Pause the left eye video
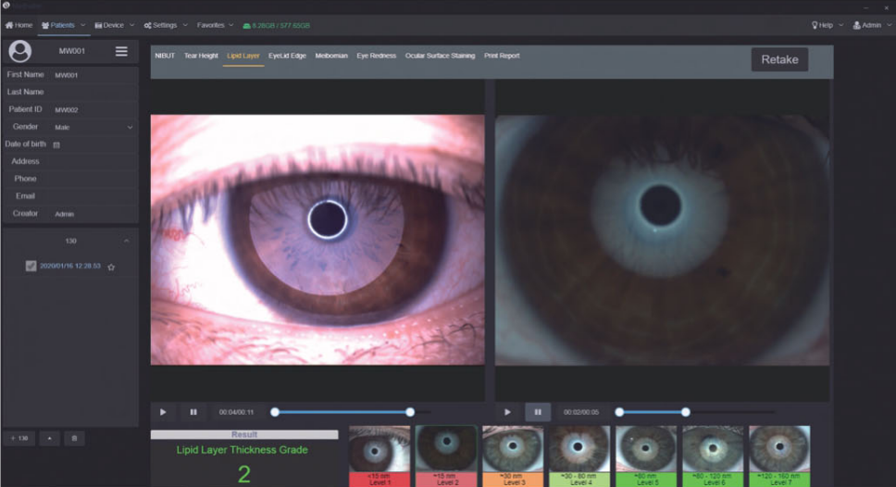Image resolution: width=896 pixels, height=487 pixels. tap(193, 412)
